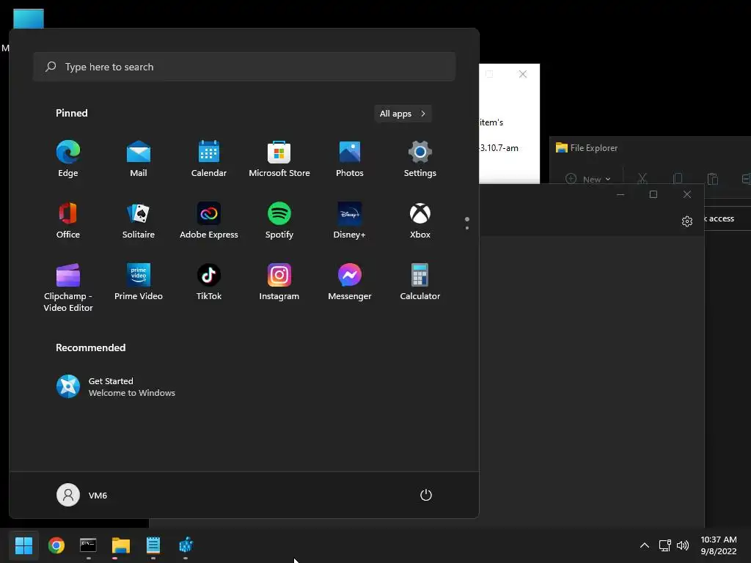Open the clock and date flyout
Image resolution: width=751 pixels, height=563 pixels.
[x=719, y=545]
